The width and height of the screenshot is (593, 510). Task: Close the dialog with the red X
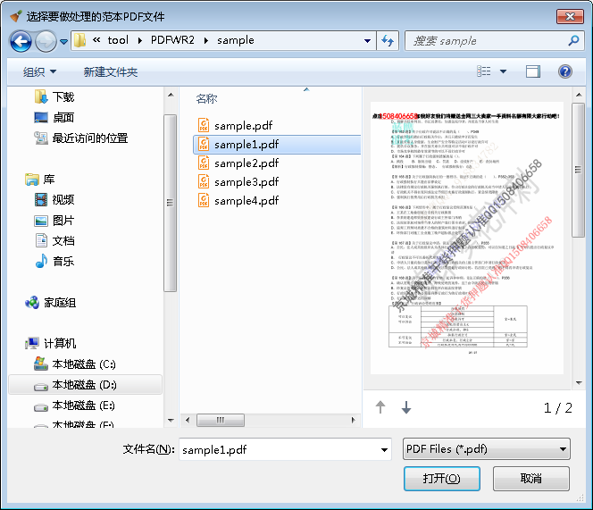570,16
